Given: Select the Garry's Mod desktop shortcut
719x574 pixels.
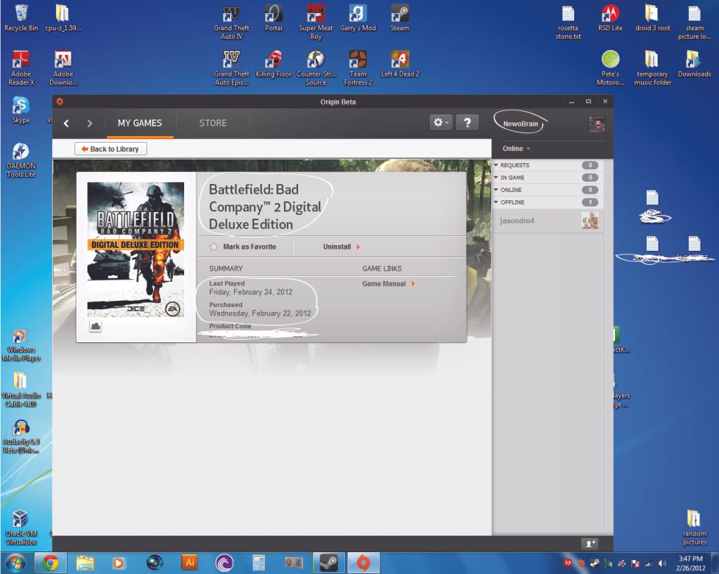Looking at the screenshot, I should tap(358, 18).
